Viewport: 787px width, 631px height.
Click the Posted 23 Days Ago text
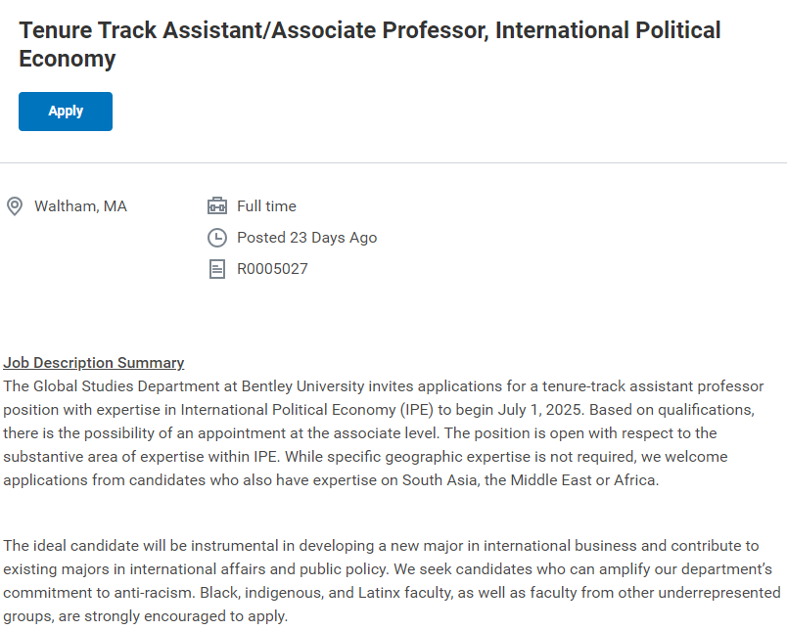click(306, 238)
